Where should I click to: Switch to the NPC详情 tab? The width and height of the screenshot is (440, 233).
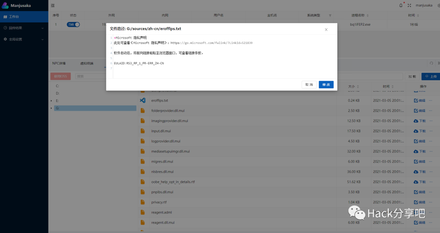tap(59, 64)
